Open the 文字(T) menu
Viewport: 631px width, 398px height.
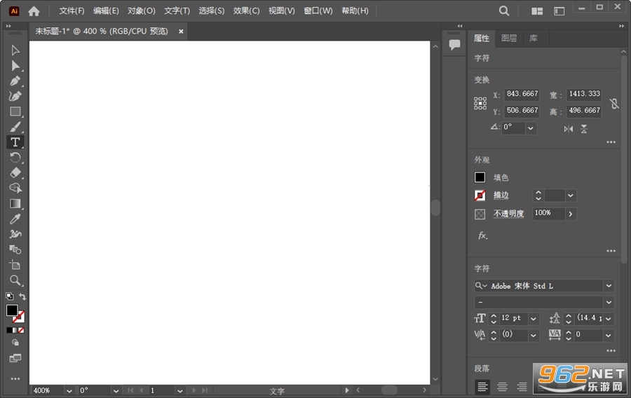177,11
